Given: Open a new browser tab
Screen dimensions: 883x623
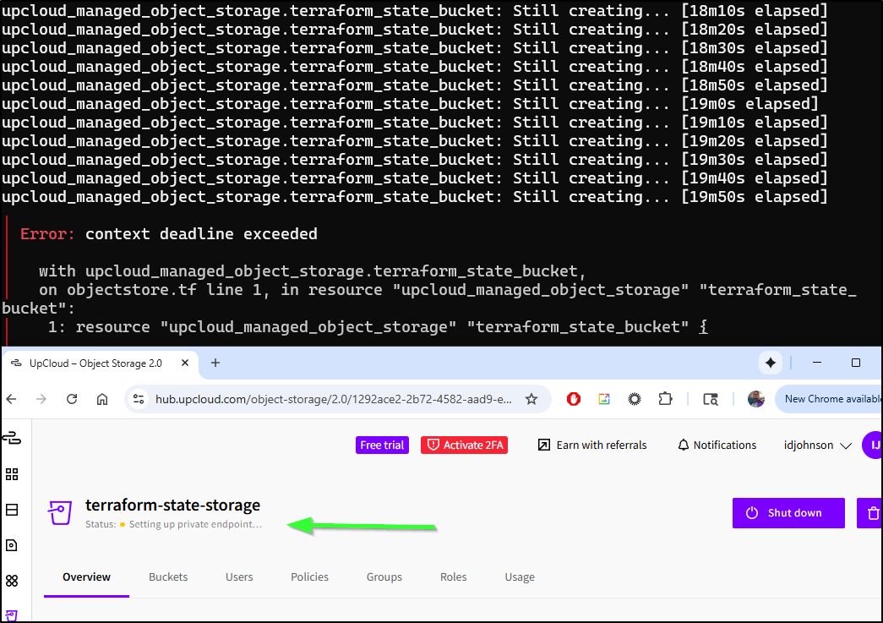Looking at the screenshot, I should pyautogui.click(x=215, y=363).
